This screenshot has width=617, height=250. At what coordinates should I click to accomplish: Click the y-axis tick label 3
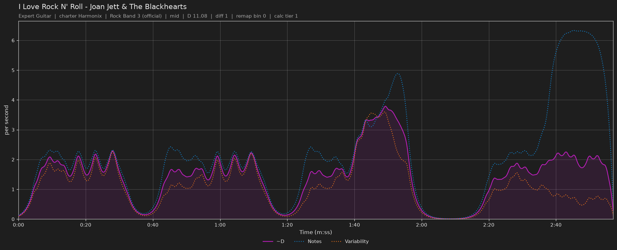pos(13,130)
